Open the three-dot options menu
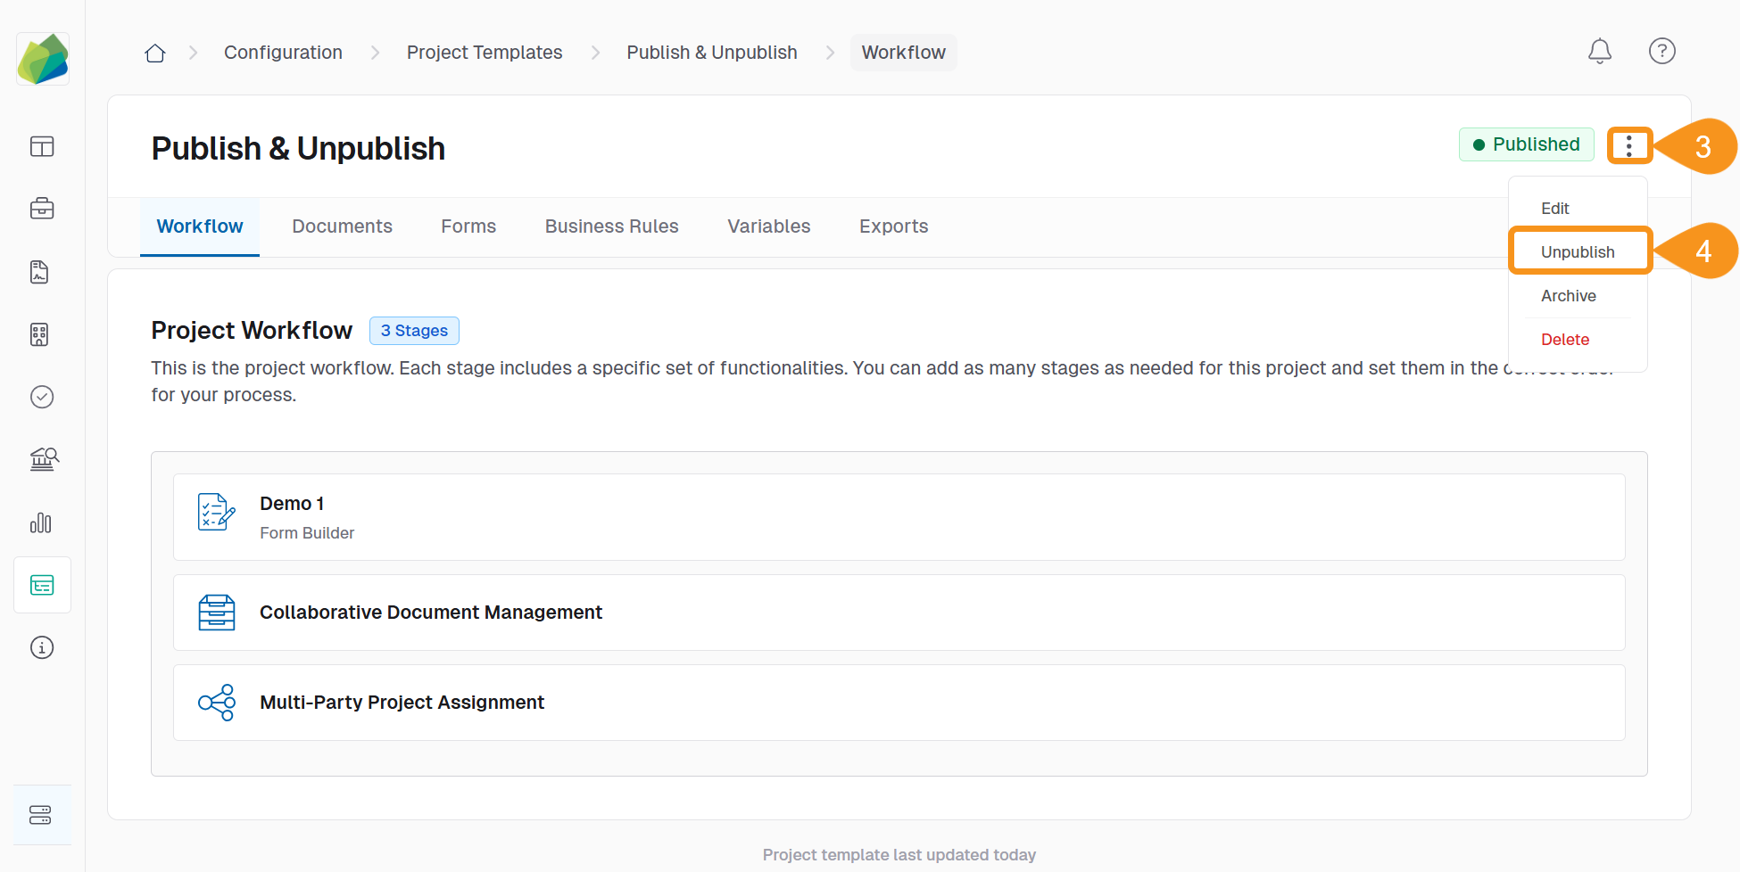 [x=1628, y=145]
